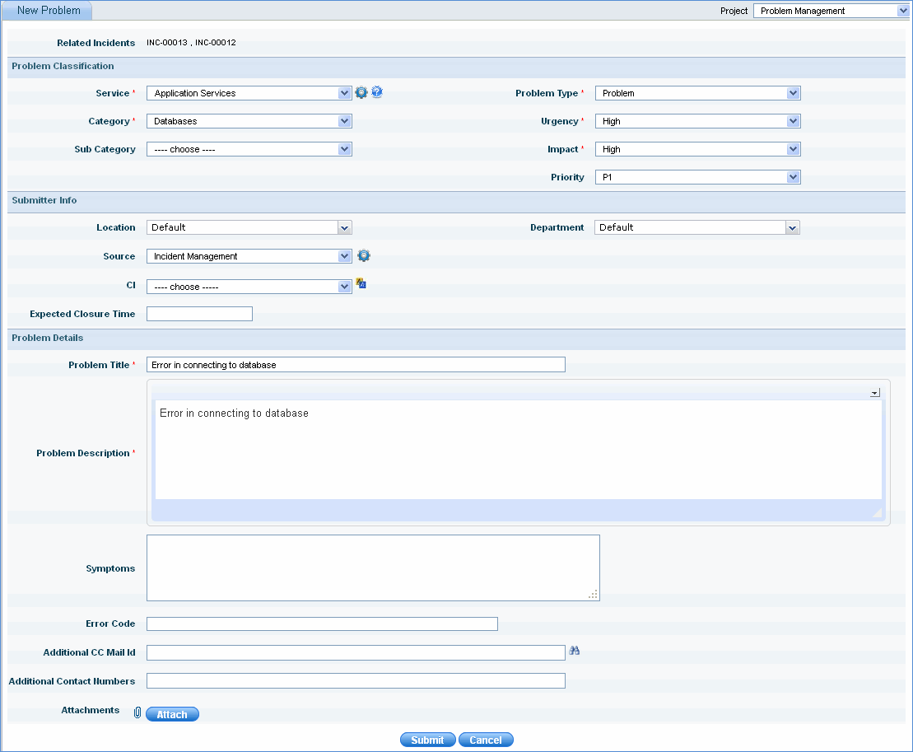Collapse the description editor toolbar arrow

874,394
